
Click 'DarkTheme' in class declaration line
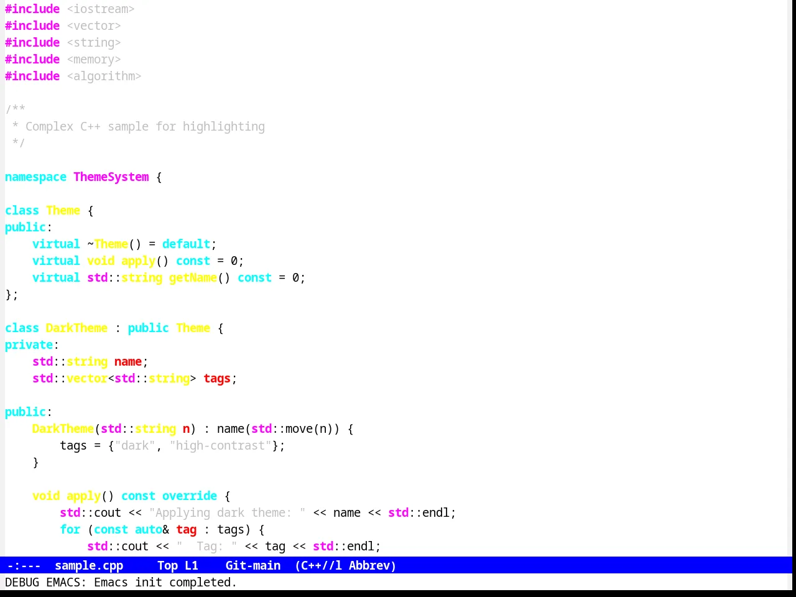coord(76,328)
